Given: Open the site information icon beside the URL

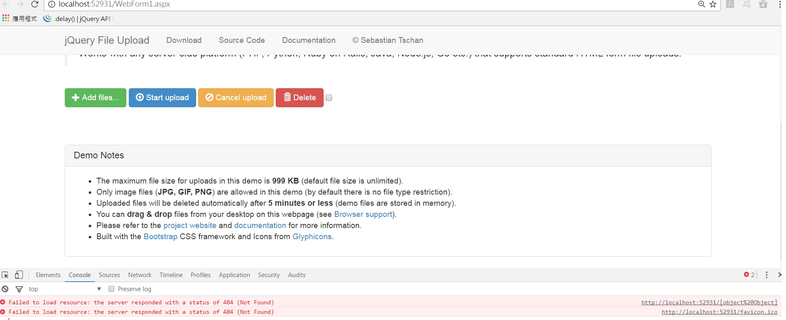Looking at the screenshot, I should point(52,4).
